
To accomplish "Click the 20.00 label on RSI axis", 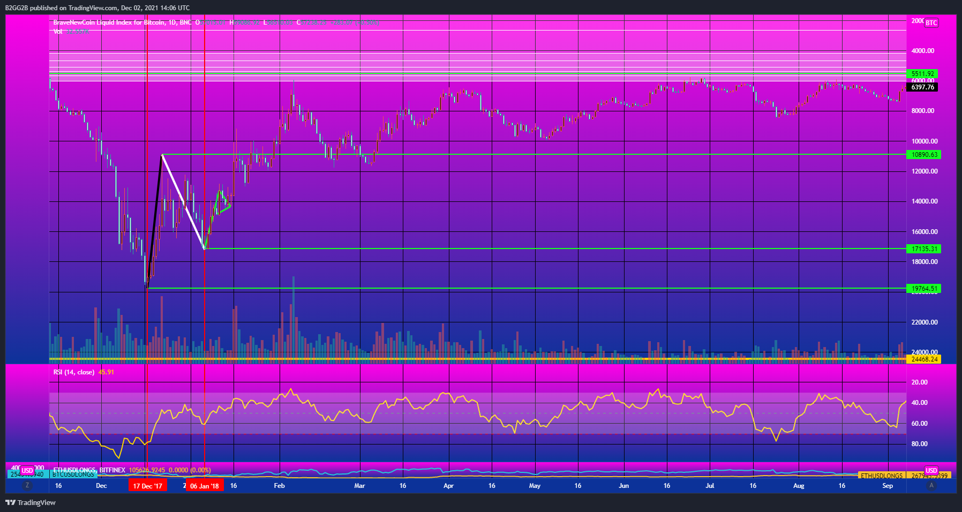I will click(x=920, y=382).
